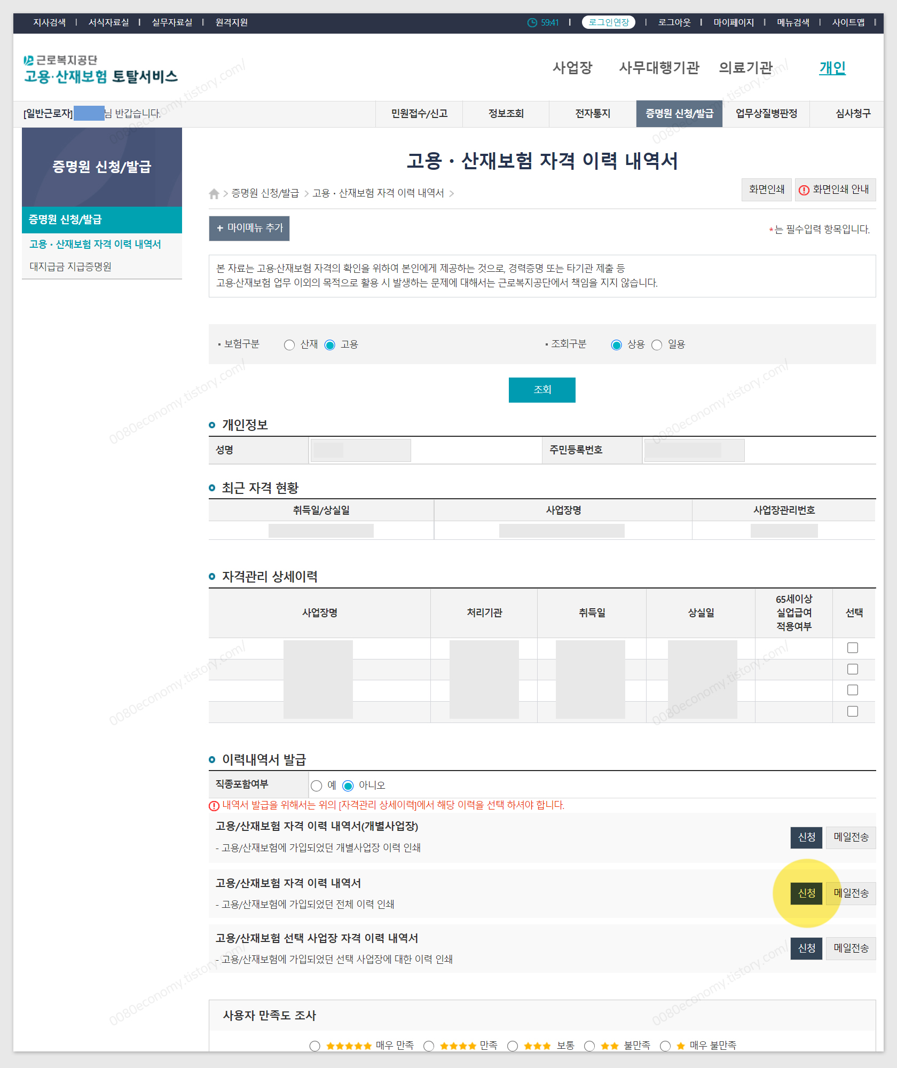The image size is (897, 1068).
Task: Open the 화면인쇄 안내 info button
Action: [835, 190]
